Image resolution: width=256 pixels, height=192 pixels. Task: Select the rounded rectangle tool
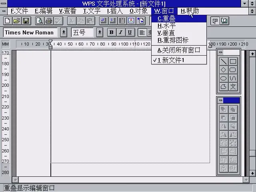coord(233,70)
